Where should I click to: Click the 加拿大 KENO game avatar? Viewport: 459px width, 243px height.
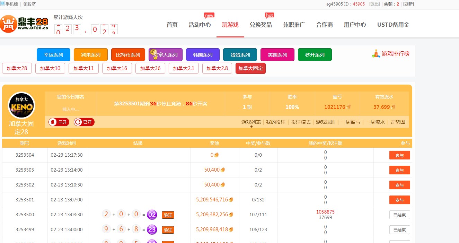point(21,106)
